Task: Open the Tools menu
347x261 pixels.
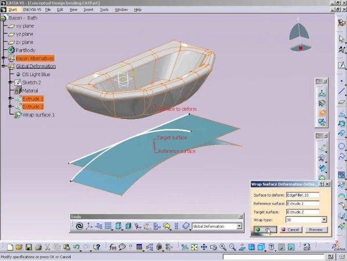Action: point(104,10)
